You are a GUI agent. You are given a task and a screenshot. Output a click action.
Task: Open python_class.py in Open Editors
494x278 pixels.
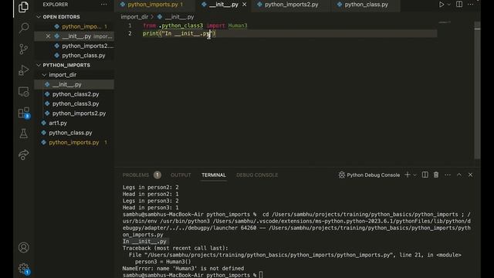83,56
